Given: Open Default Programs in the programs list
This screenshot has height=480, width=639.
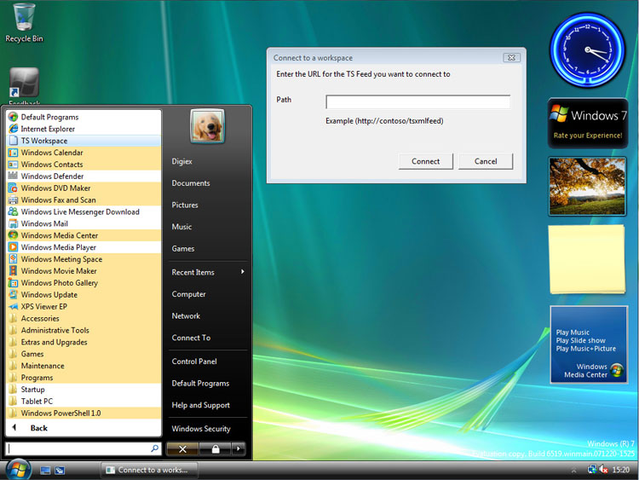Looking at the screenshot, I should click(x=83, y=117).
